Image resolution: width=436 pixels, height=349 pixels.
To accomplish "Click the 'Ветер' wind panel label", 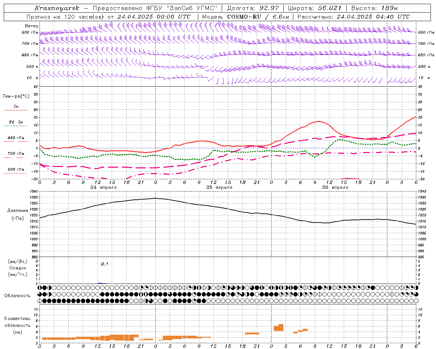I will coord(32,26).
